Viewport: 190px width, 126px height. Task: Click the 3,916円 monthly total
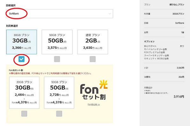coord(179,97)
